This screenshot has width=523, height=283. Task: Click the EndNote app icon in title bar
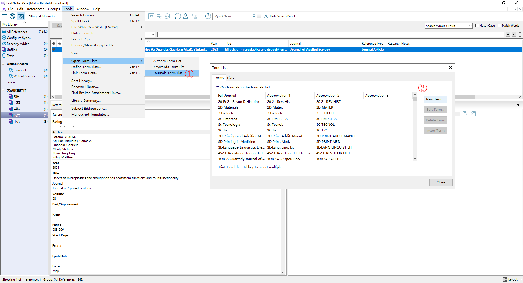click(3, 3)
